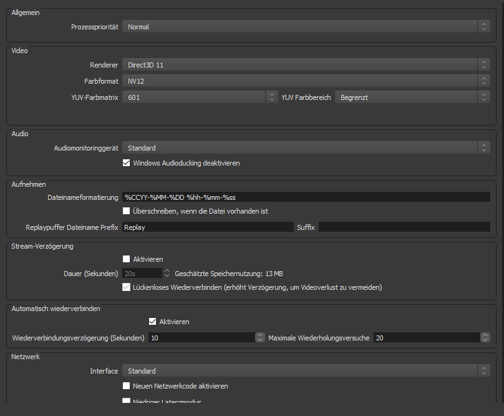Open the Netzwerk Interface dropdown

(306, 371)
